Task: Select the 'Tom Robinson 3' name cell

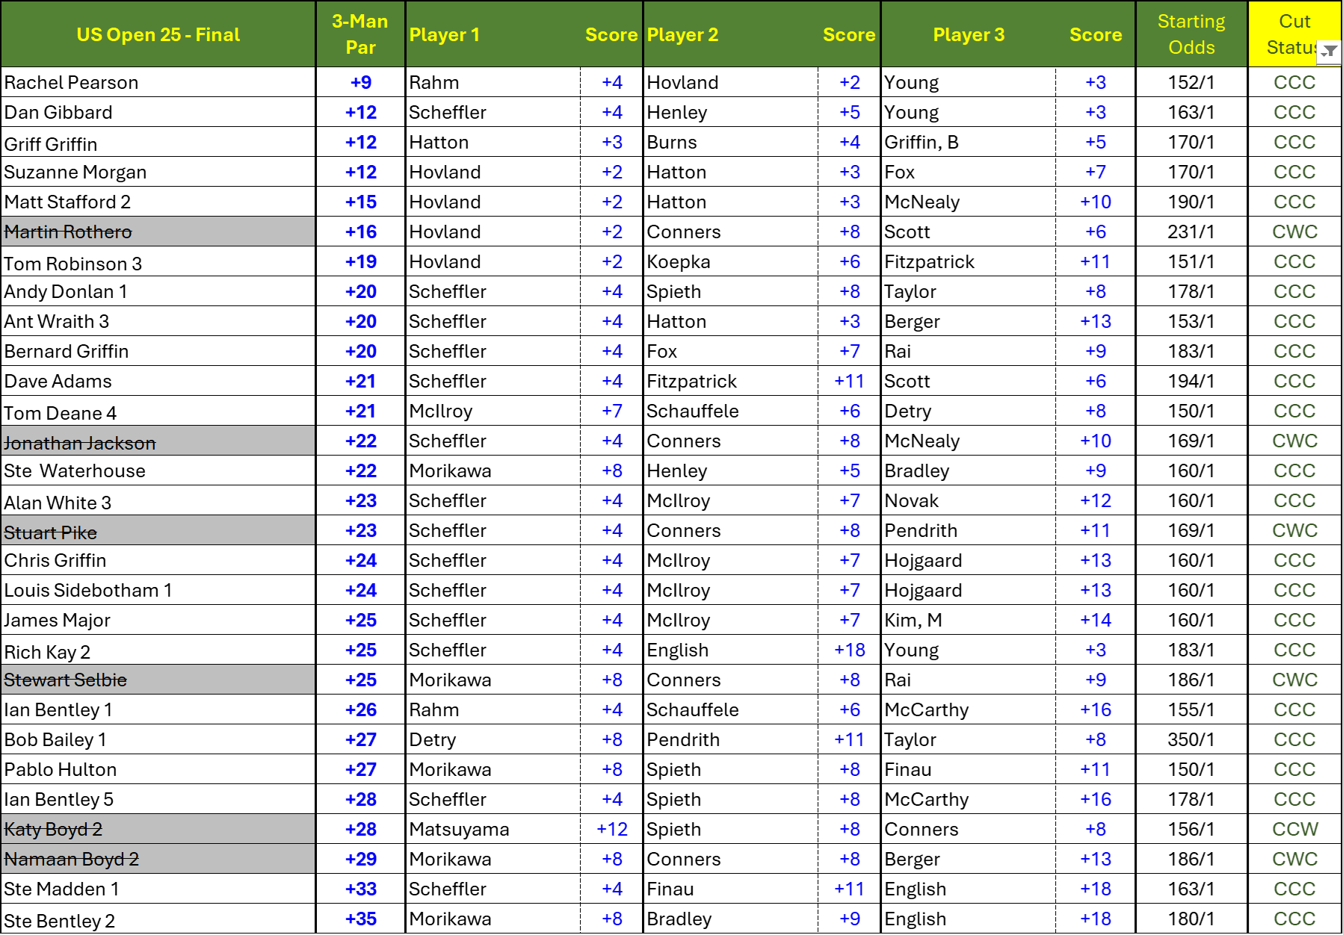Action: [158, 261]
